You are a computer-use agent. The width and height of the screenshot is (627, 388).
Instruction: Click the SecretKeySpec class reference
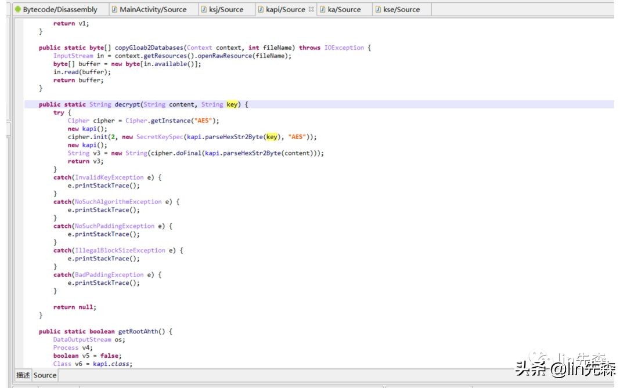point(160,137)
